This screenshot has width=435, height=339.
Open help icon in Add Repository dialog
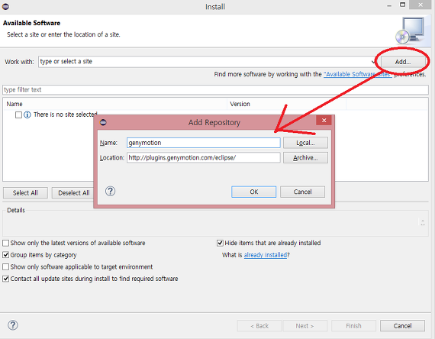coord(110,192)
